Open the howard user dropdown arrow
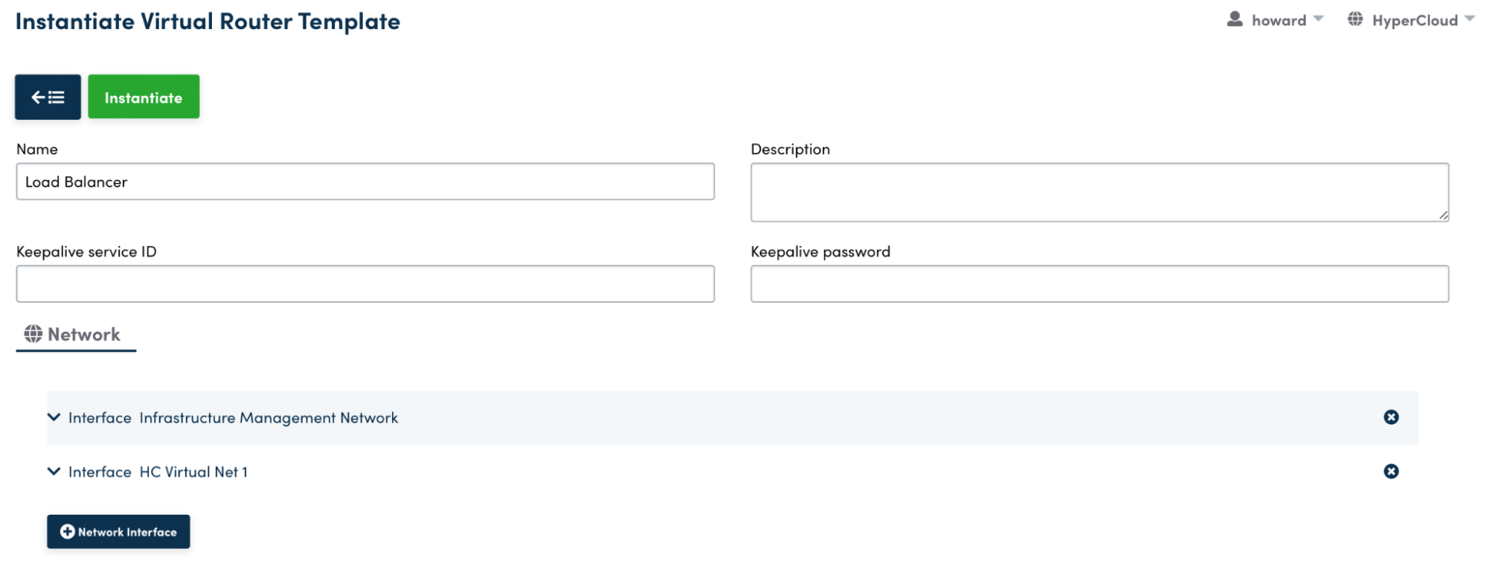Screen dimensions: 1487x563 click(1319, 19)
